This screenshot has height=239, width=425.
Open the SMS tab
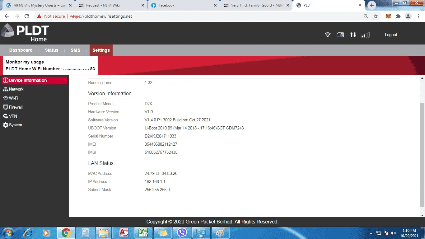(75, 50)
